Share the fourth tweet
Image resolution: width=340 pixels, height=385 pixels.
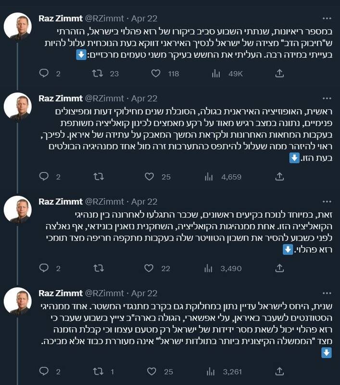point(279,372)
